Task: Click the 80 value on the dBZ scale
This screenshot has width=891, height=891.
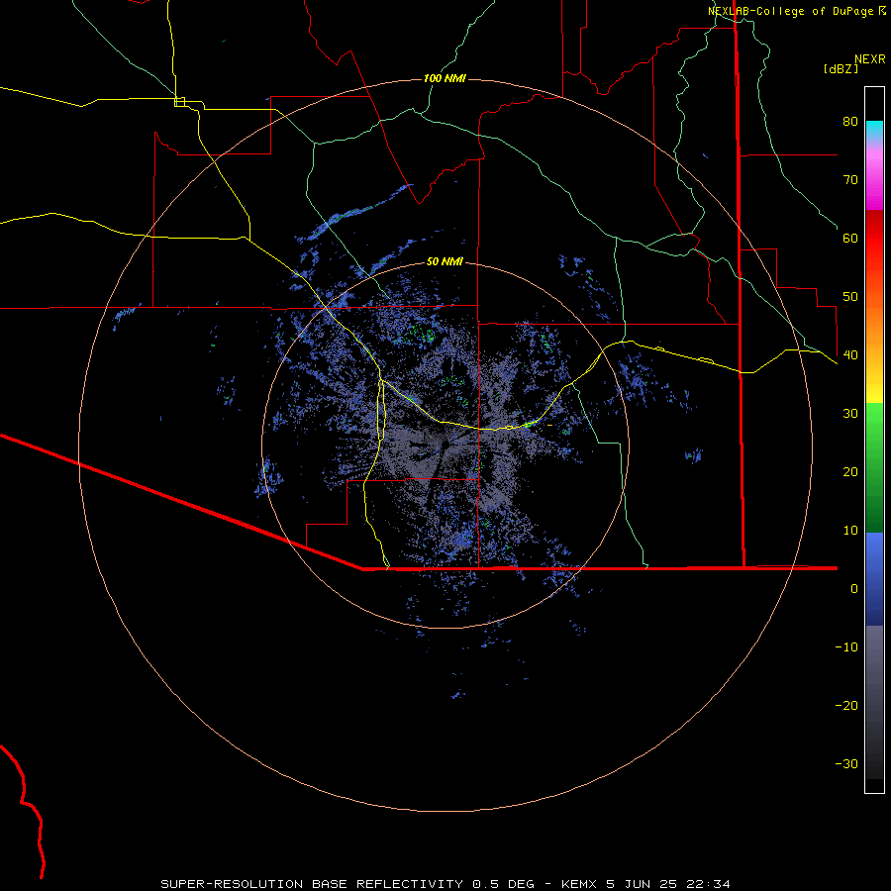Action: click(x=850, y=121)
